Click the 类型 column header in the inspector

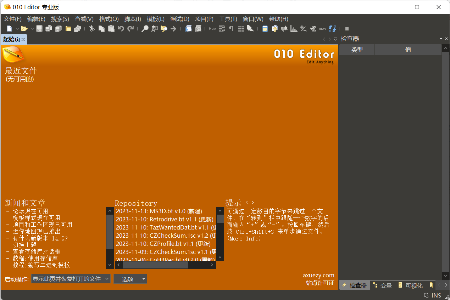pos(357,50)
